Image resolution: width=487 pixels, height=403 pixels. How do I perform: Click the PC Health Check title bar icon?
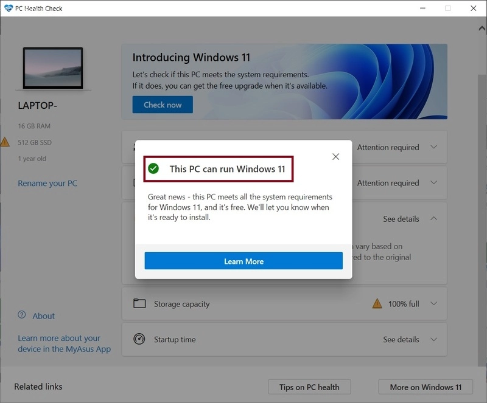pos(9,8)
